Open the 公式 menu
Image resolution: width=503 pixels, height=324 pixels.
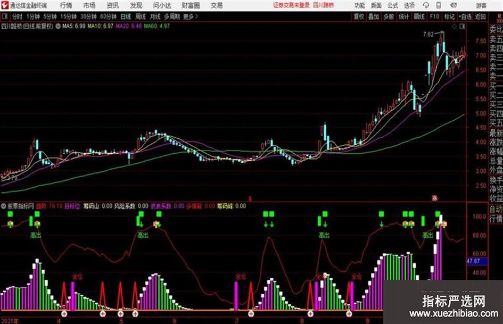coord(393,5)
